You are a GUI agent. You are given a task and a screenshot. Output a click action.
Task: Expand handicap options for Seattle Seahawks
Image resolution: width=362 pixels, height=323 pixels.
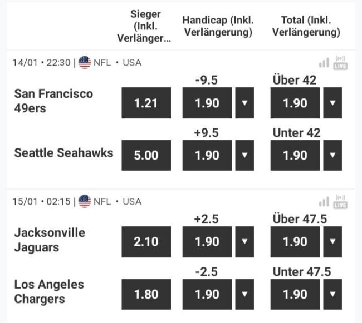tap(244, 155)
